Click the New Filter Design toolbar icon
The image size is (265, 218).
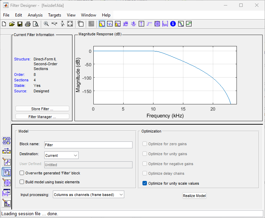(x=4, y=24)
